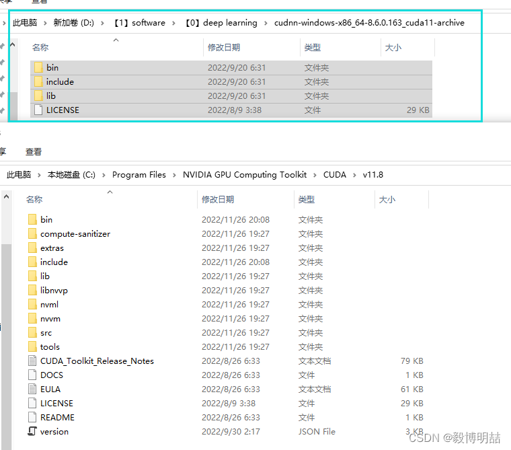Image resolution: width=511 pixels, height=450 pixels.
Task: Select the v11.8 breadcrumb segment
Action: click(372, 175)
